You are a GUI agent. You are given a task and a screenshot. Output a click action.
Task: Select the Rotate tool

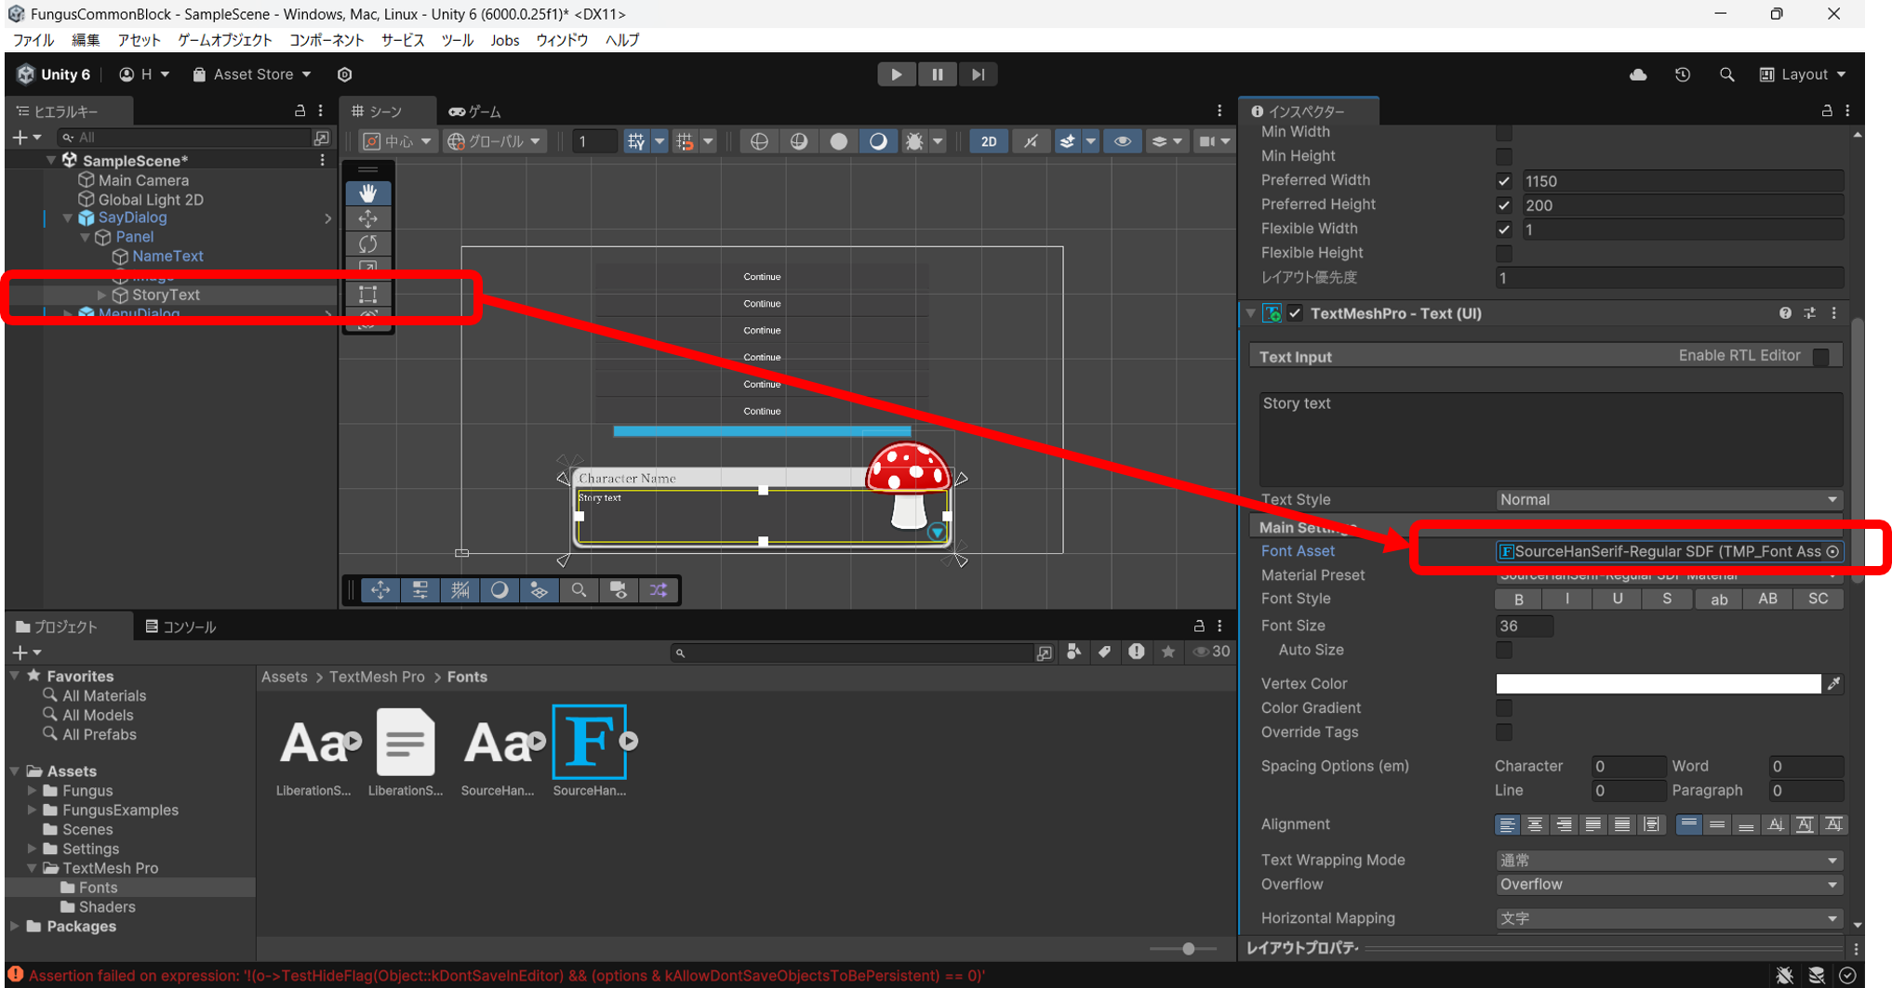pyautogui.click(x=368, y=244)
